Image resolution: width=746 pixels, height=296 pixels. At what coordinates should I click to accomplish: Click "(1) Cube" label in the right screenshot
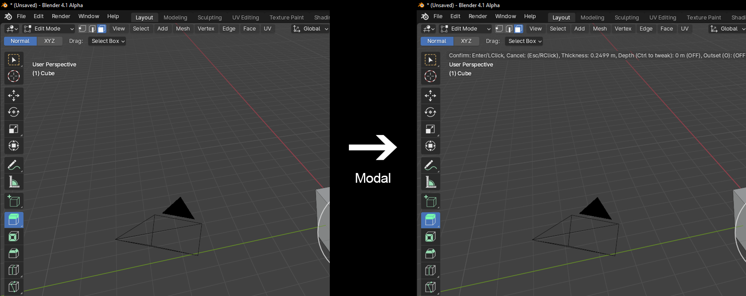[x=460, y=73]
